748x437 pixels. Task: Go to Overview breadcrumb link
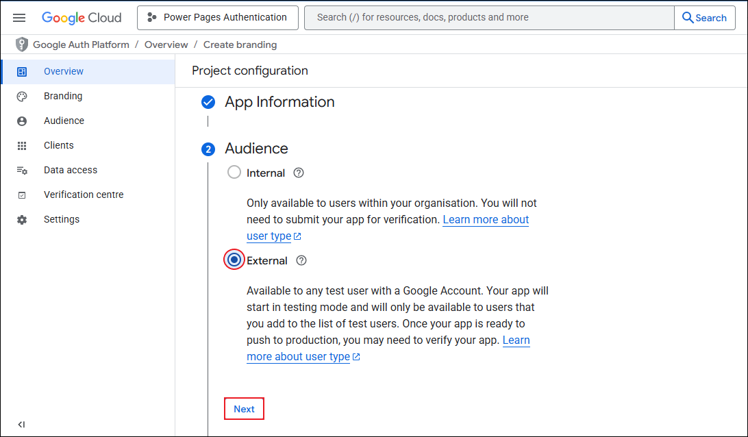point(166,45)
